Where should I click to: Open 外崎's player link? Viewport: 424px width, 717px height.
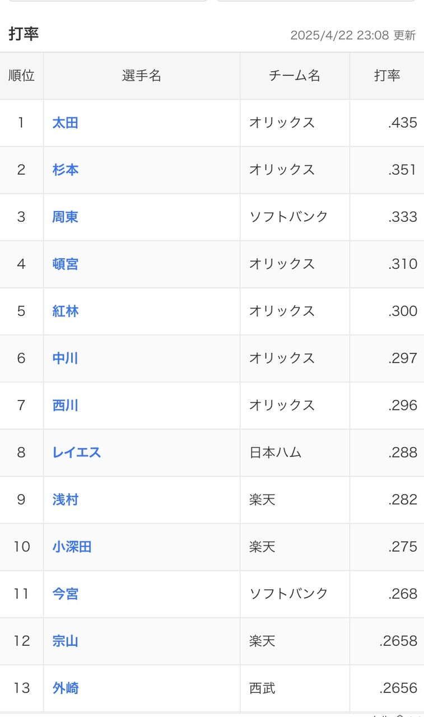tap(65, 687)
